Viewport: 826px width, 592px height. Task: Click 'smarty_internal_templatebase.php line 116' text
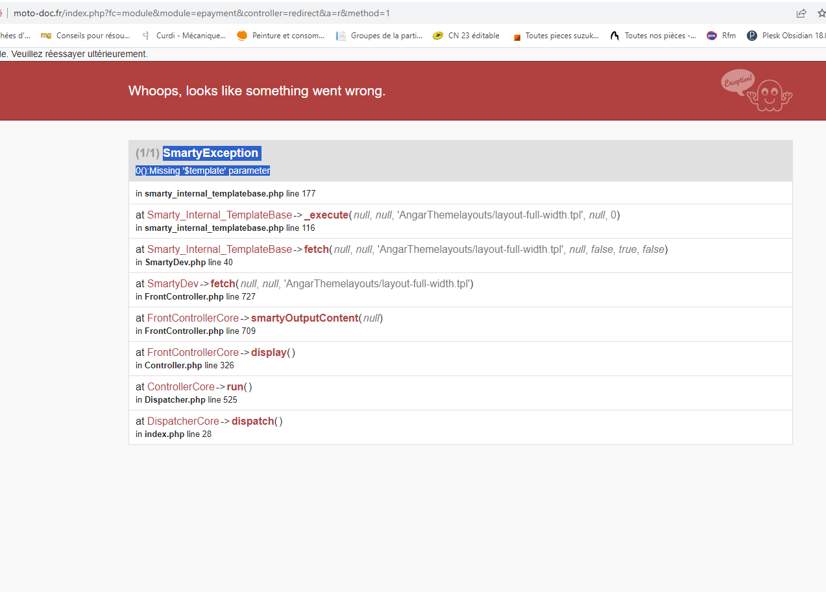230,228
